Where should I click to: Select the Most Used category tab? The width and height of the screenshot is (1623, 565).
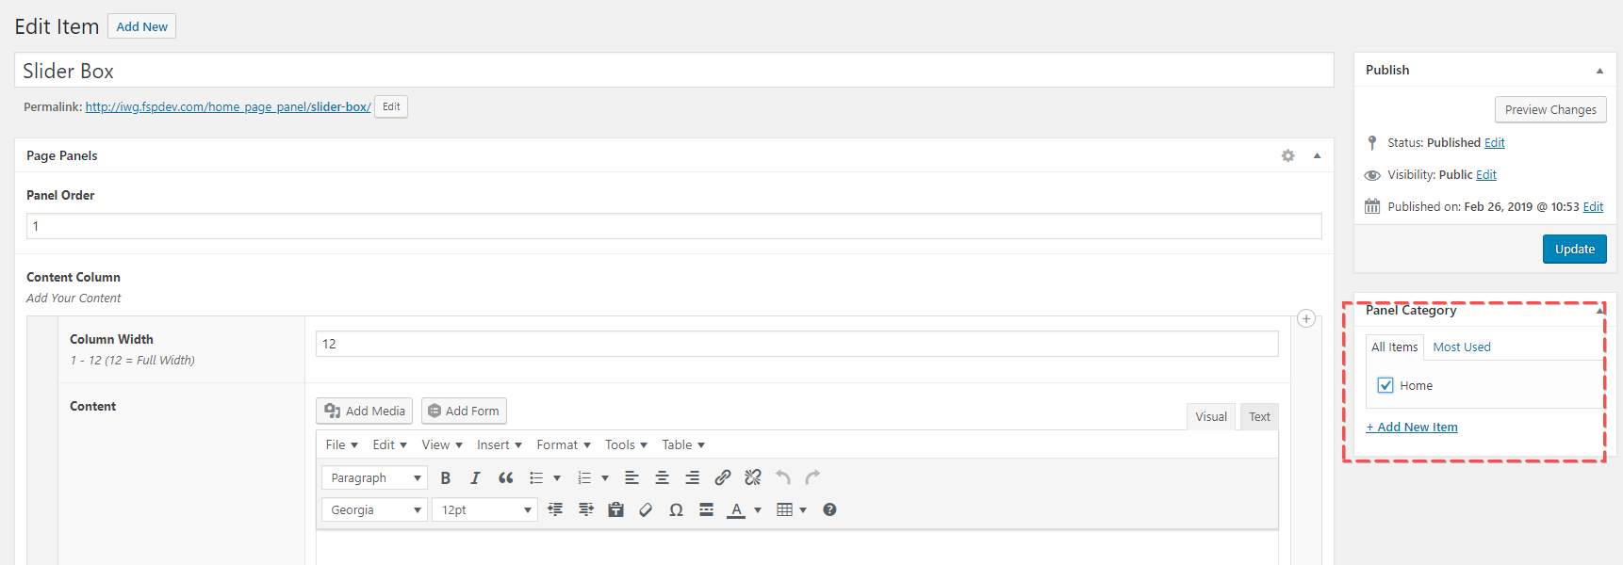(x=1462, y=347)
